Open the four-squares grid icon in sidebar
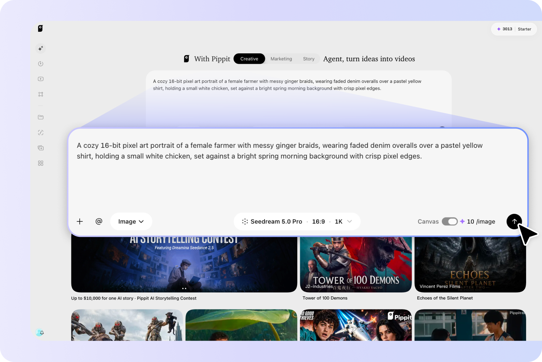Screen dimensions: 542x362 coord(41,163)
